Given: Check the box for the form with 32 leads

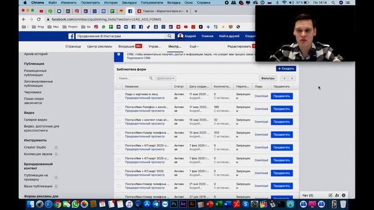Looking at the screenshot, I should pyautogui.click(x=119, y=122).
